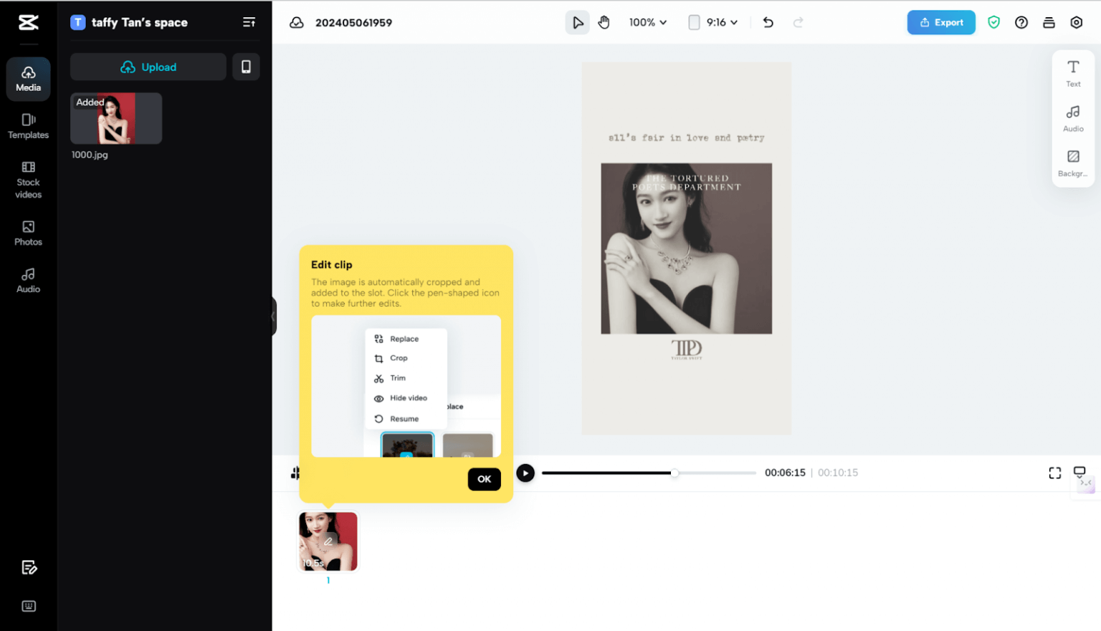Open the 9:16 aspect ratio dropdown
Image resolution: width=1101 pixels, height=631 pixels.
pyautogui.click(x=713, y=23)
